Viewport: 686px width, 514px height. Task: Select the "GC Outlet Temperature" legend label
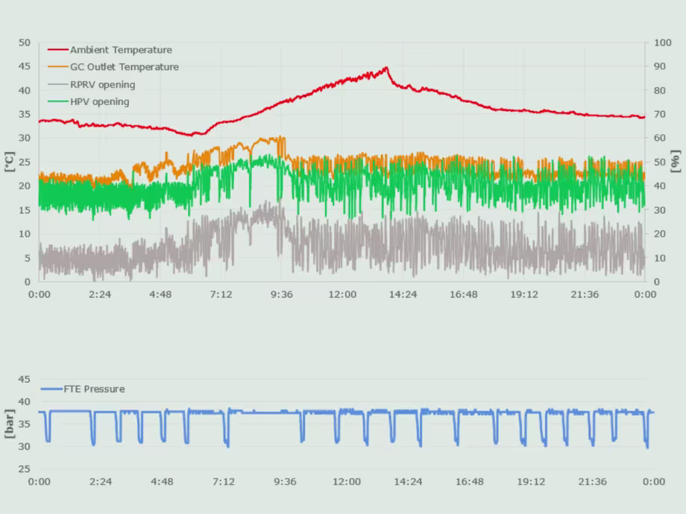(x=125, y=67)
